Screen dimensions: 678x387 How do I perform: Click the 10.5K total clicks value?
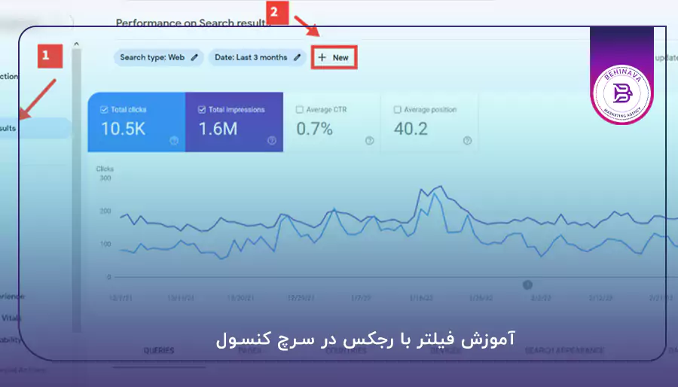124,129
